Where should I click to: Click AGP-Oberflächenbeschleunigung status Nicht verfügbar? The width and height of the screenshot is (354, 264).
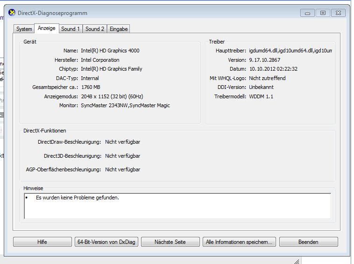click(122, 169)
